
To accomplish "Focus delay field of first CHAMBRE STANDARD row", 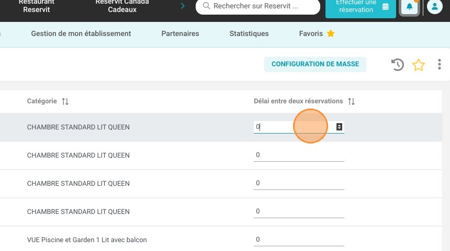I will pyautogui.click(x=299, y=127).
